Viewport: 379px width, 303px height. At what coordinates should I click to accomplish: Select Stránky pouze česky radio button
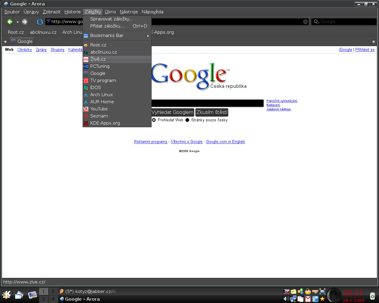click(x=187, y=120)
